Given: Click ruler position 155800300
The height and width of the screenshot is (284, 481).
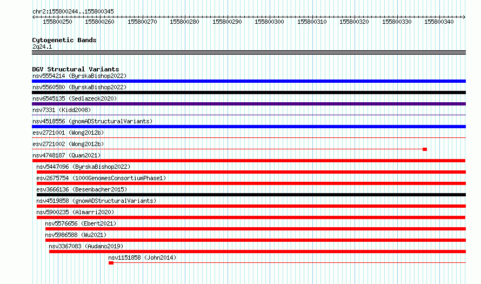Looking at the screenshot, I should pos(269,22).
